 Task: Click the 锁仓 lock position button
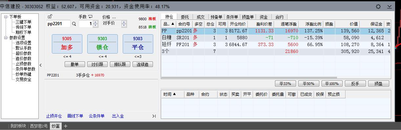tap(102, 44)
